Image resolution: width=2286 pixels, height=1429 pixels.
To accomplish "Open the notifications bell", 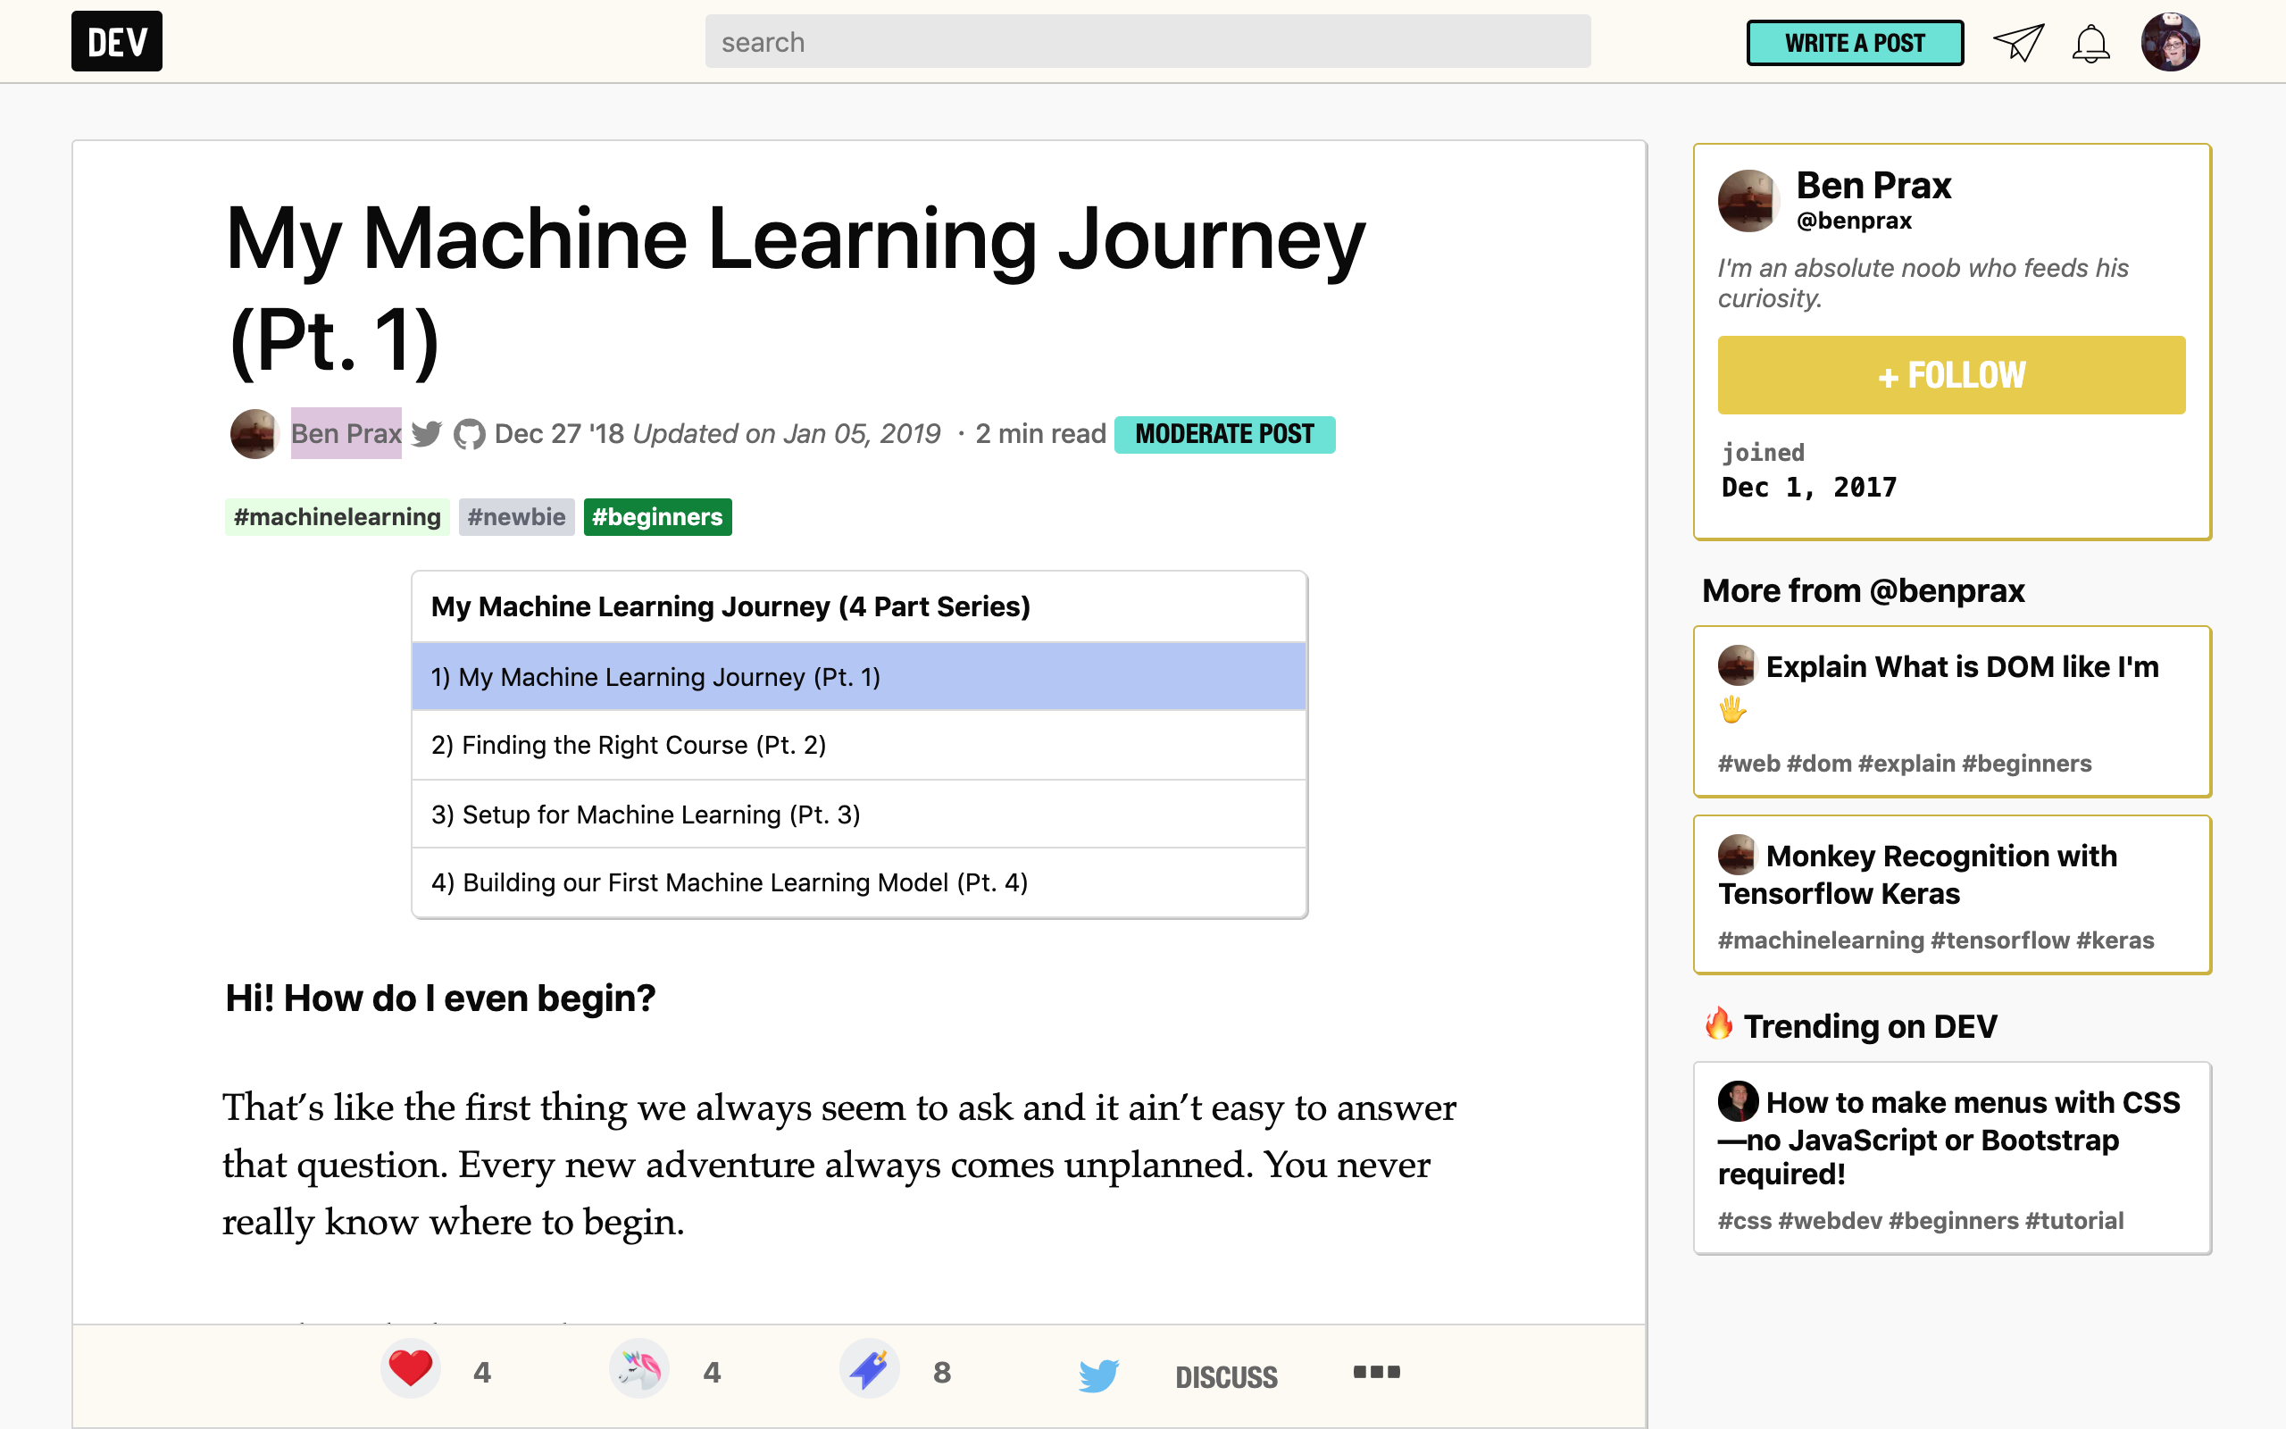I will point(2090,44).
